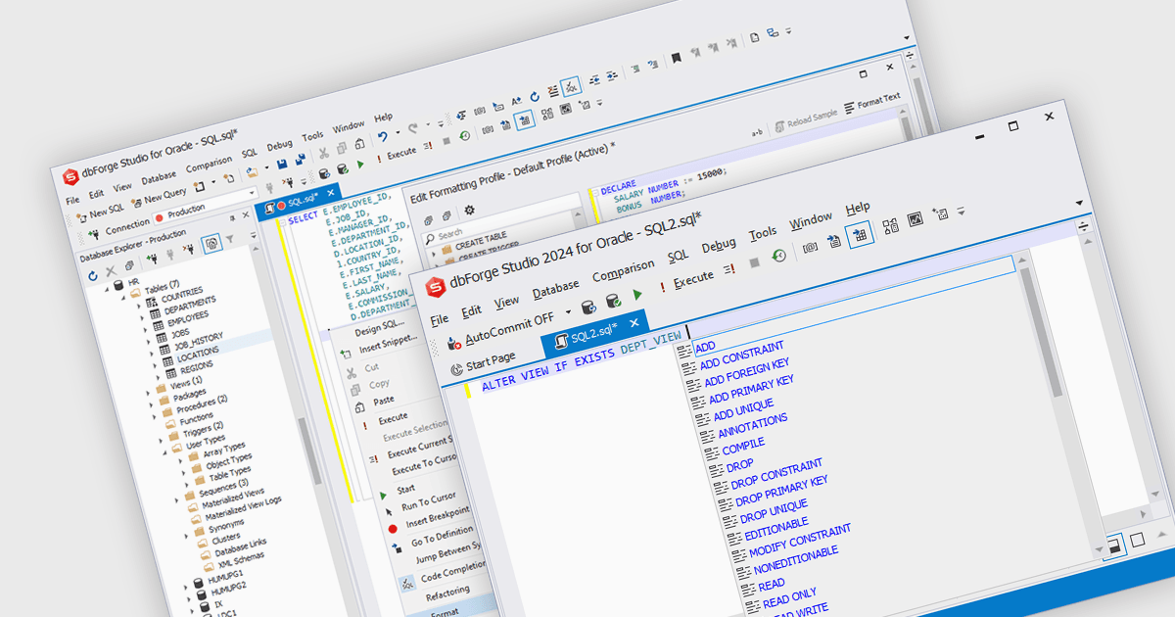Image resolution: width=1175 pixels, height=617 pixels.
Task: Open the Database menu in the front window
Action: coord(556,289)
